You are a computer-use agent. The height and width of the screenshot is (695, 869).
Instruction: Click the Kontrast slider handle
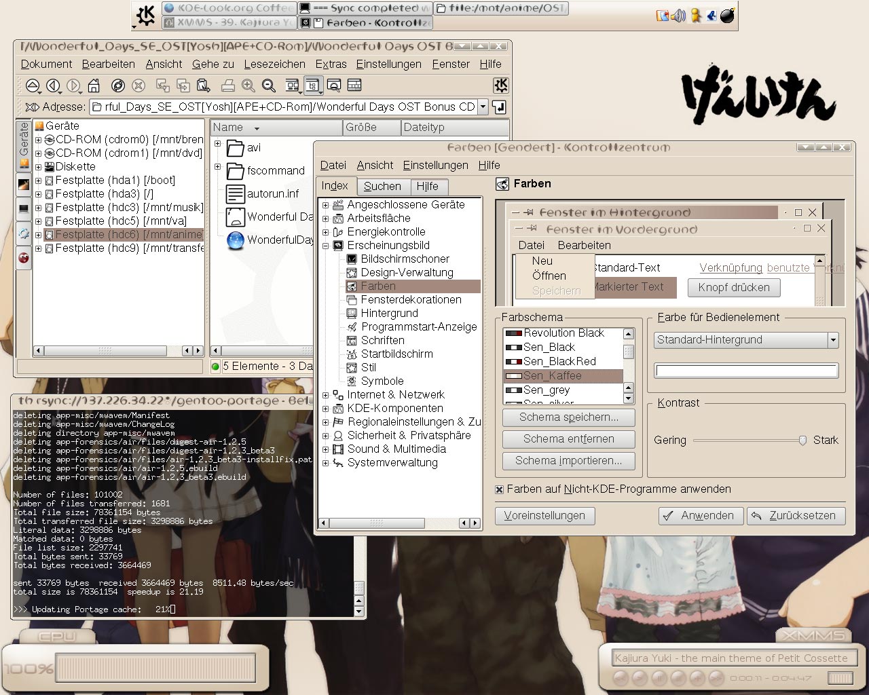(x=802, y=440)
